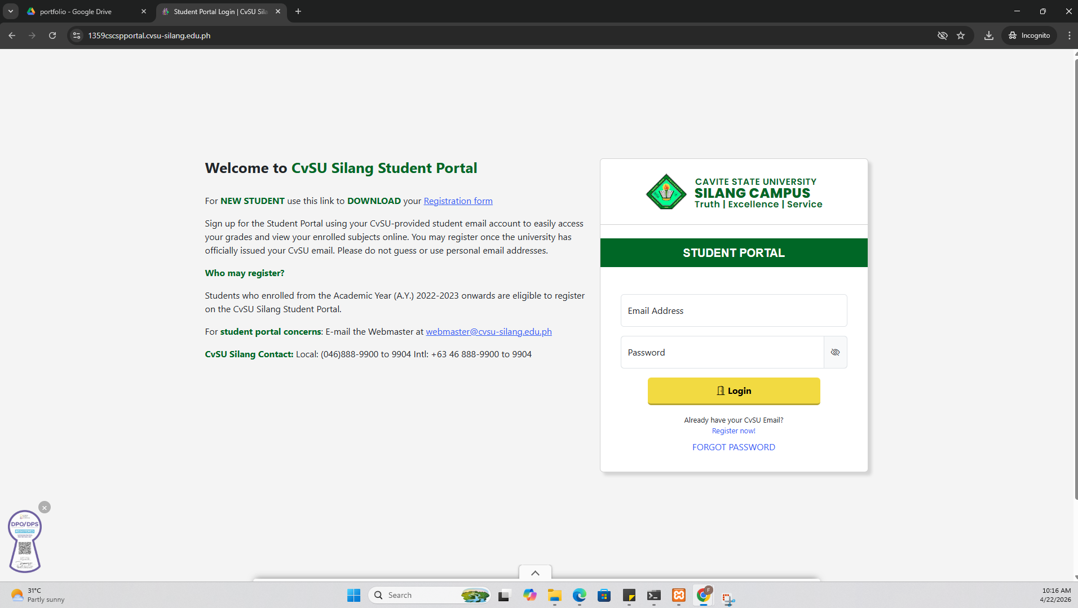This screenshot has height=608, width=1078.
Task: Open the Register now! link
Action: [x=734, y=431]
